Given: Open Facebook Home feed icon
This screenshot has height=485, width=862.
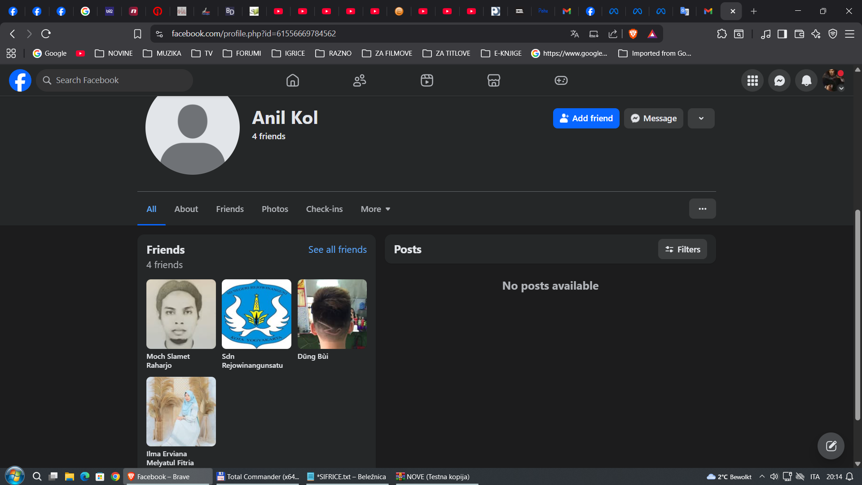Looking at the screenshot, I should point(292,80).
